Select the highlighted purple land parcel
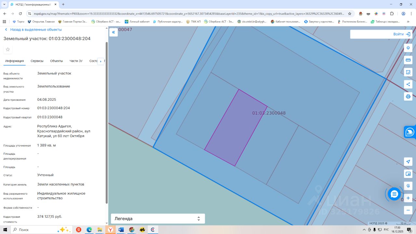Viewport: 416px width, 234px height. pyautogui.click(x=236, y=128)
